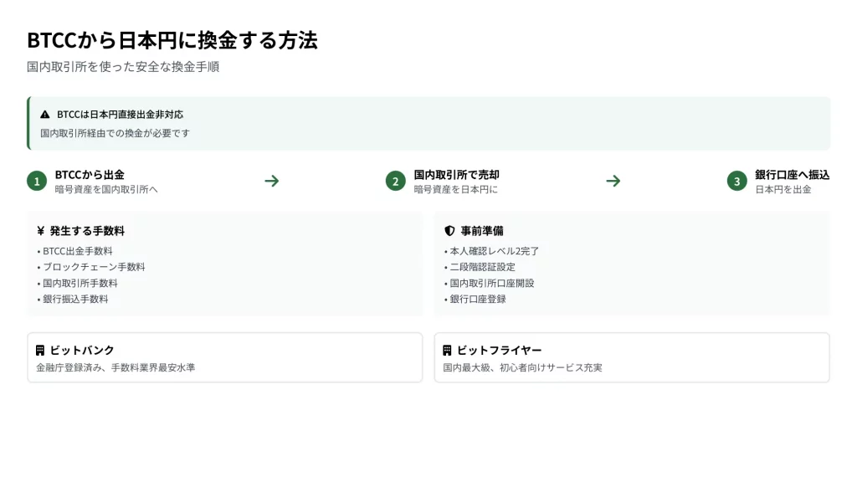Screen dimensions: 857x482
Task: Click the step 3 number circle
Action: pos(736,181)
